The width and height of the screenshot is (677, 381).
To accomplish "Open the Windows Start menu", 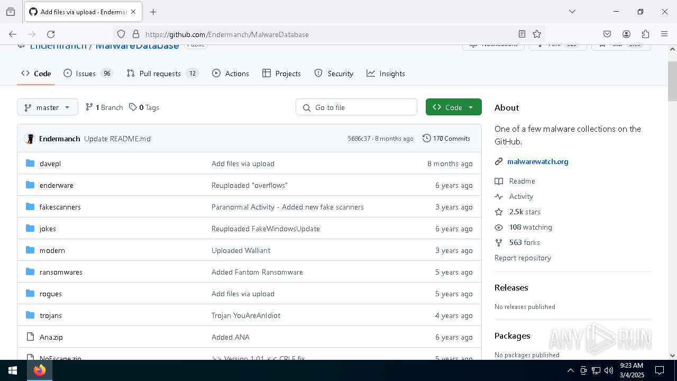I will coord(13,370).
